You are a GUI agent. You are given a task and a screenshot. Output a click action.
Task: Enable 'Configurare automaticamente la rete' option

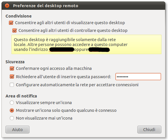[x=12, y=85]
